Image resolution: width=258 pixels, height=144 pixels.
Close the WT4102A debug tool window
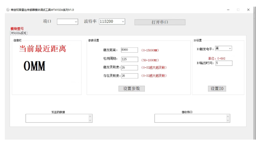(x=248, y=10)
